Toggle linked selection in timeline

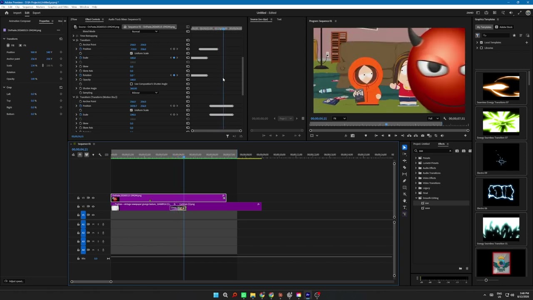point(87,155)
